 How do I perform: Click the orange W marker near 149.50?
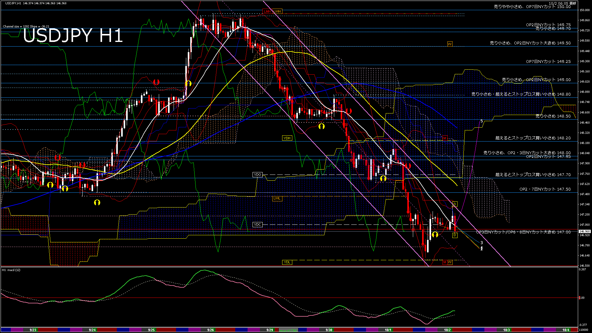click(x=450, y=44)
